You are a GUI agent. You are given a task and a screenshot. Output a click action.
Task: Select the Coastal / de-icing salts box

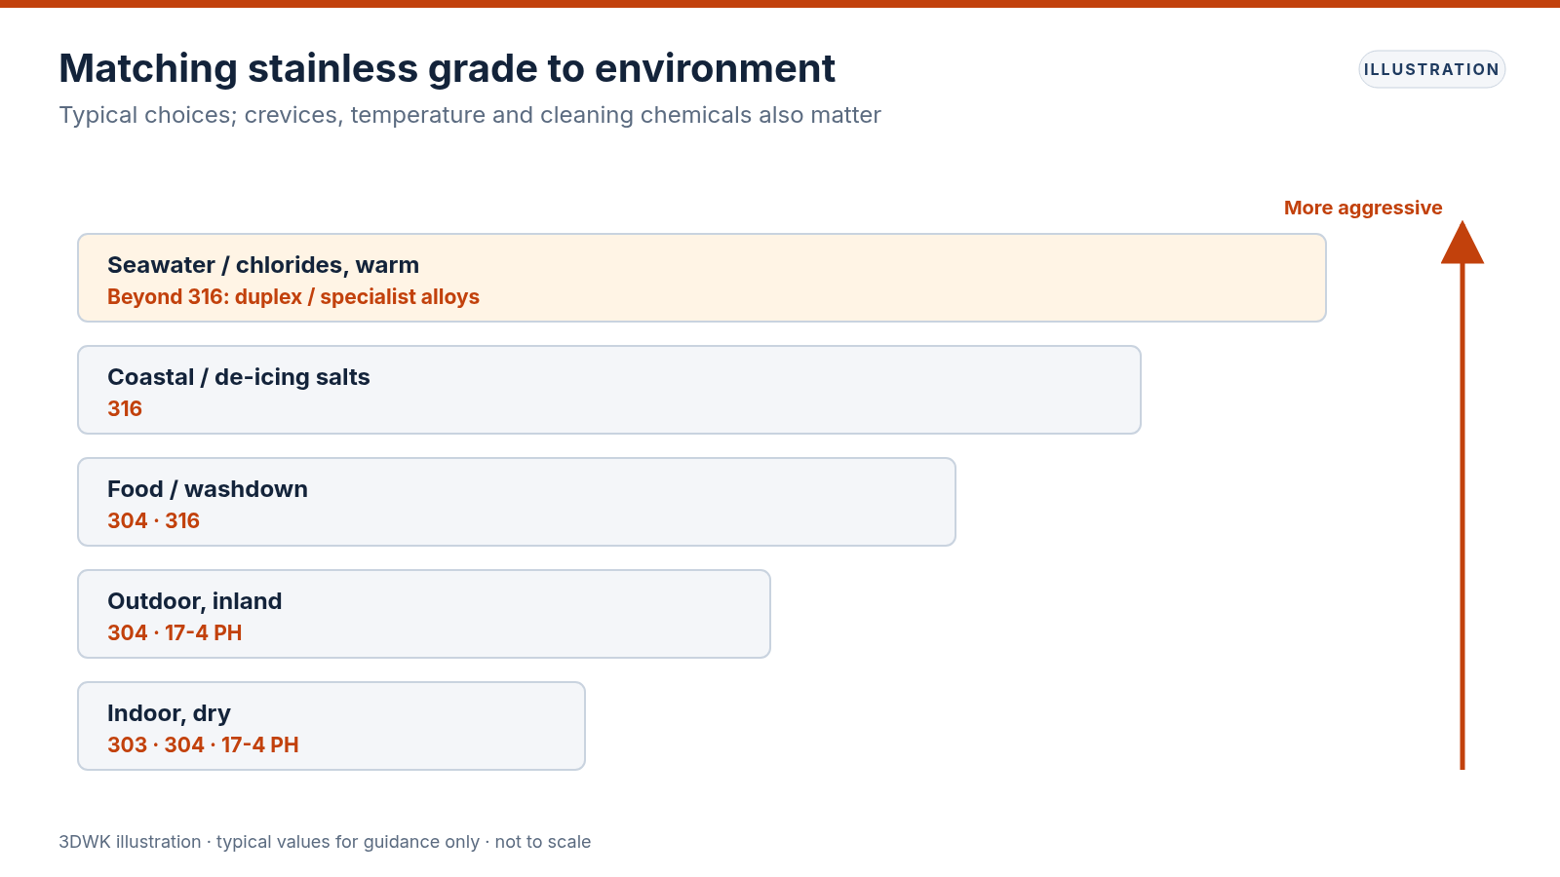[x=609, y=390]
